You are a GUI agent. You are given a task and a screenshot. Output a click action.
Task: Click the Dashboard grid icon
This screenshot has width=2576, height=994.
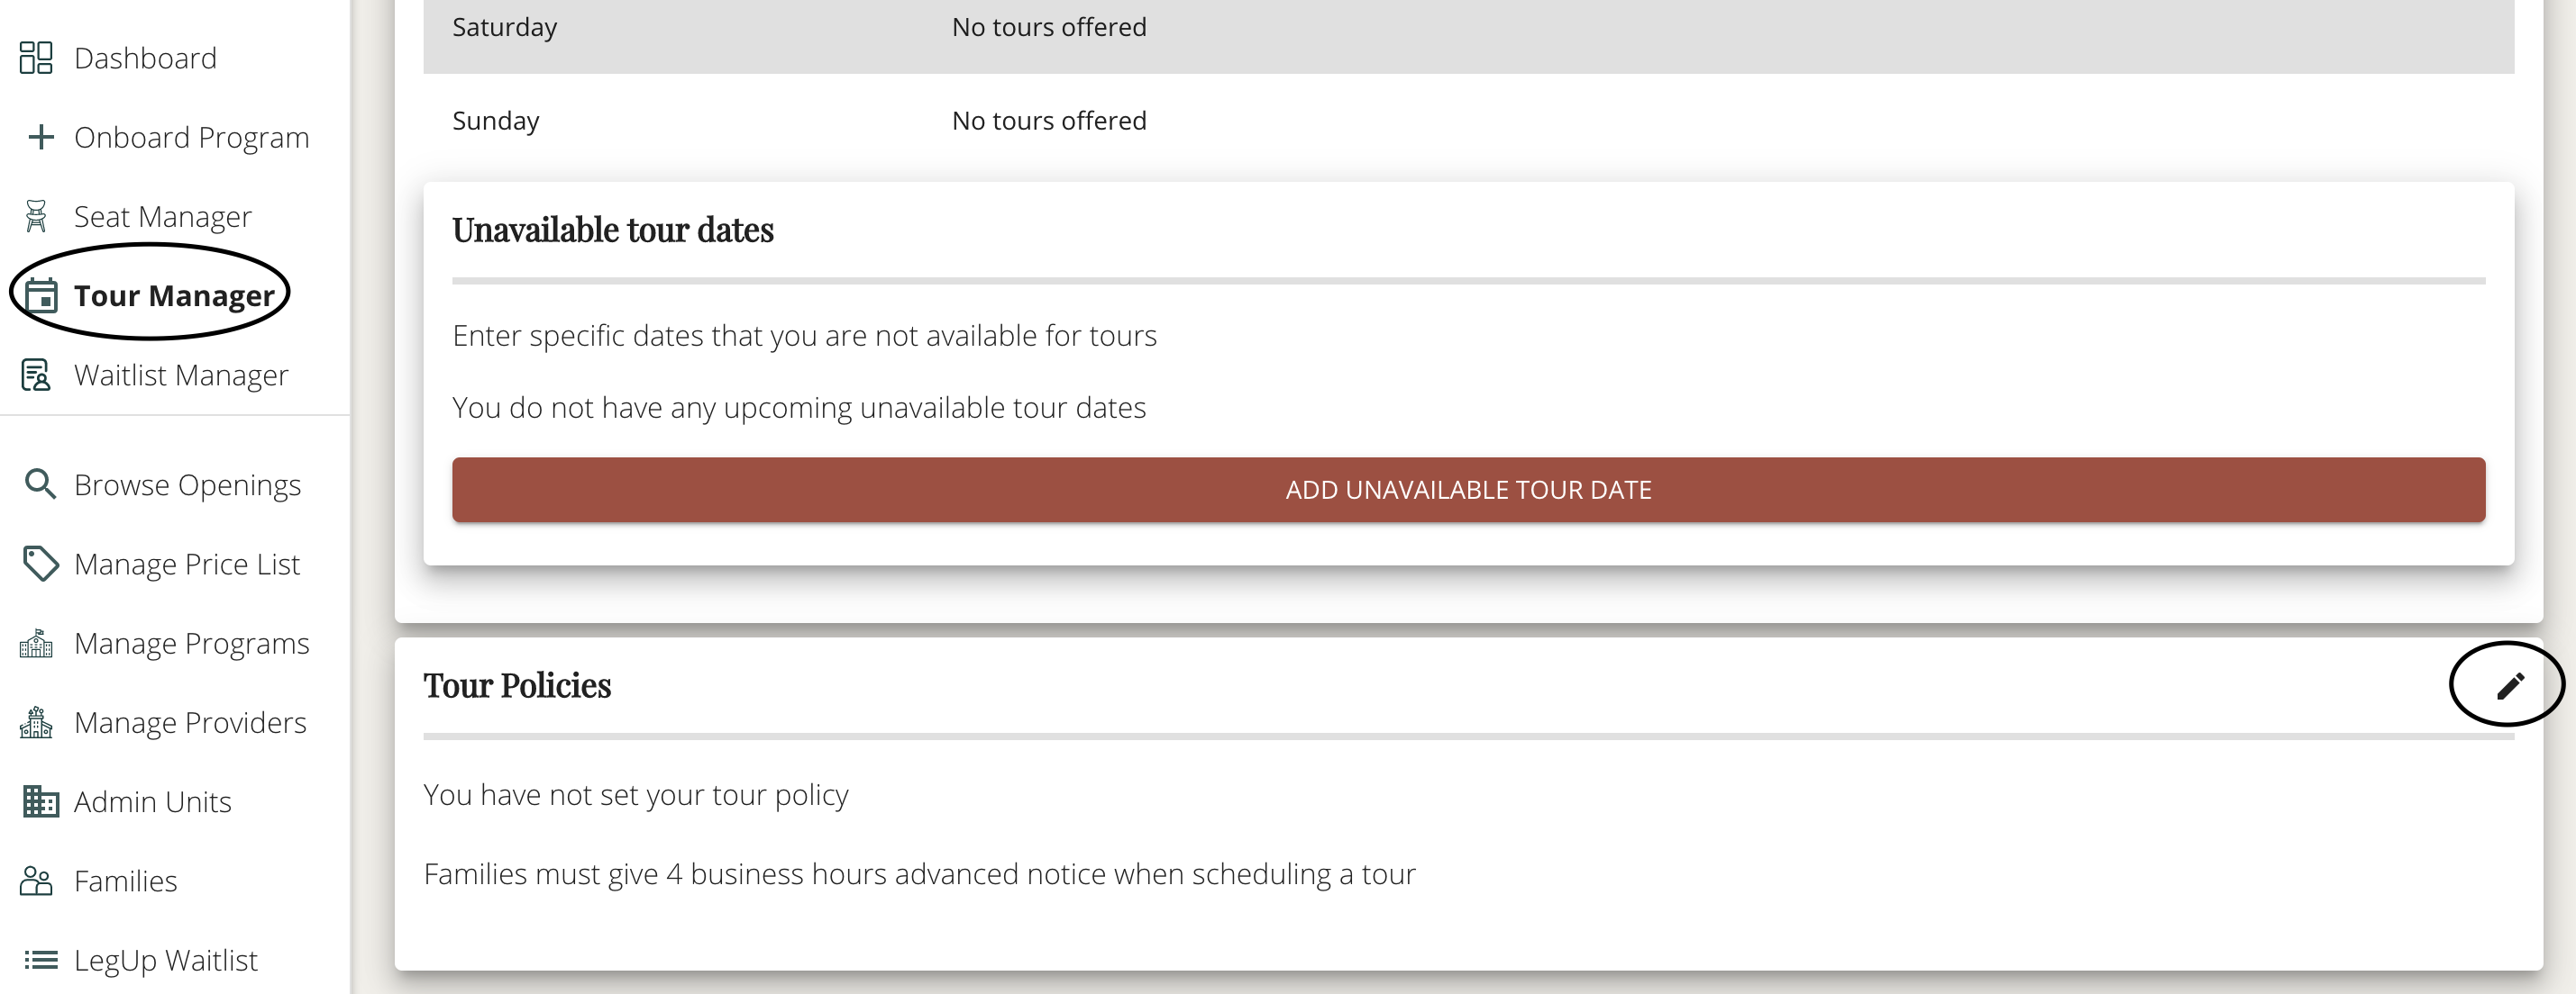tap(36, 58)
